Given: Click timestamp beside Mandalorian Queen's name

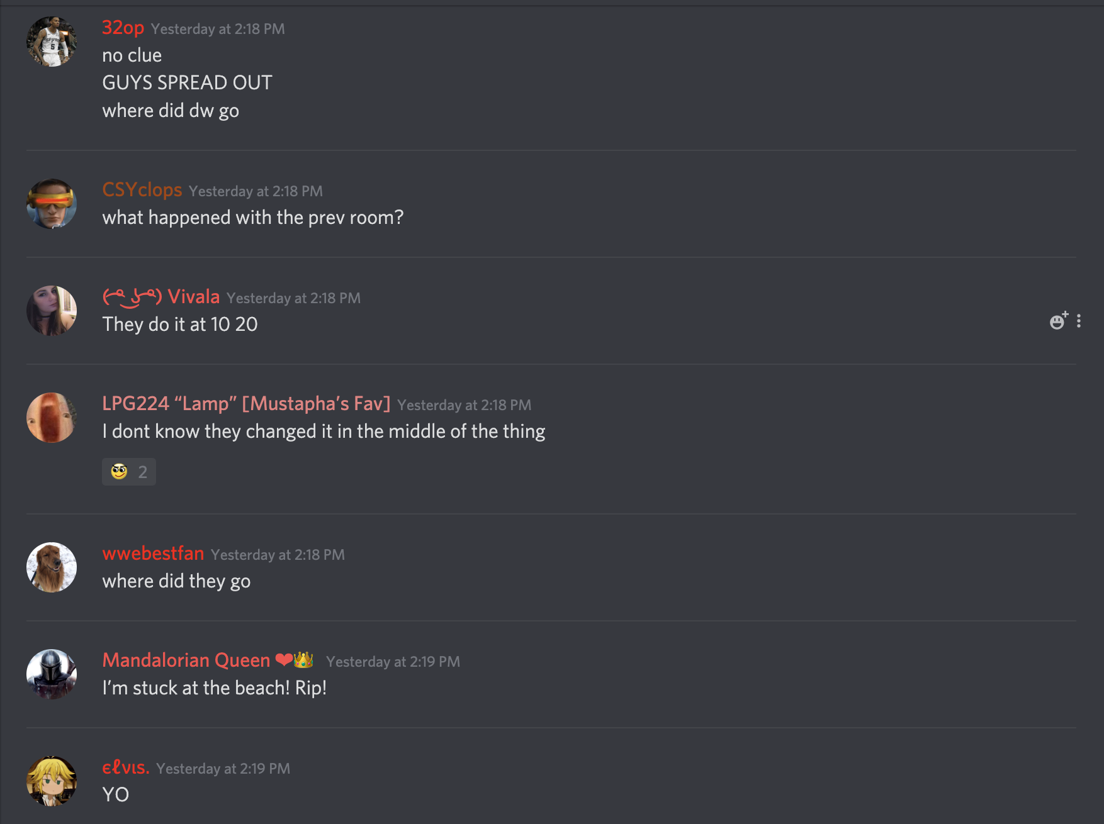Looking at the screenshot, I should pos(393,662).
